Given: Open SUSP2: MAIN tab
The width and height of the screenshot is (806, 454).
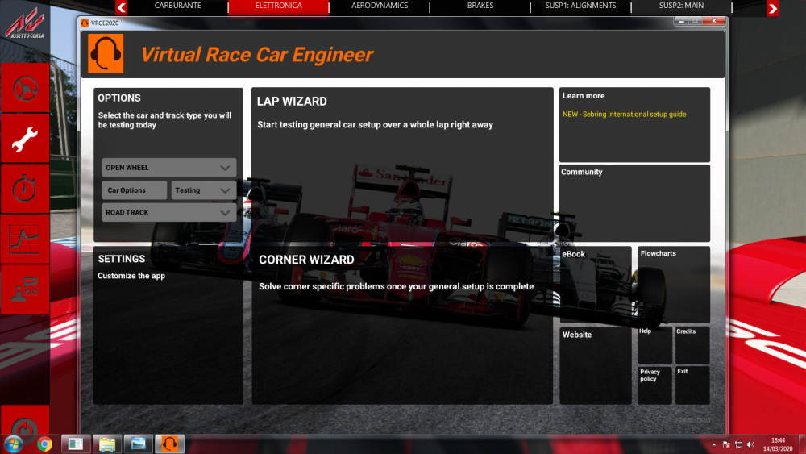Looking at the screenshot, I should [682, 6].
